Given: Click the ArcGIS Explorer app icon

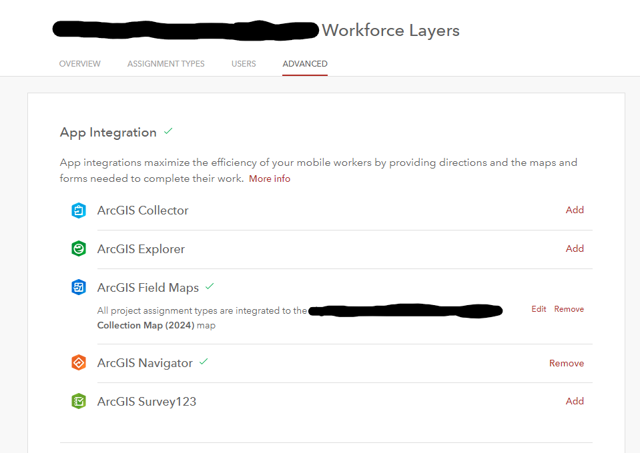Looking at the screenshot, I should (79, 248).
